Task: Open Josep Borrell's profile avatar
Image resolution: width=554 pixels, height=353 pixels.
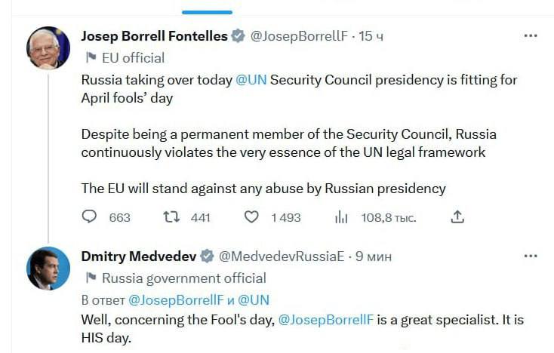Action: (x=48, y=48)
